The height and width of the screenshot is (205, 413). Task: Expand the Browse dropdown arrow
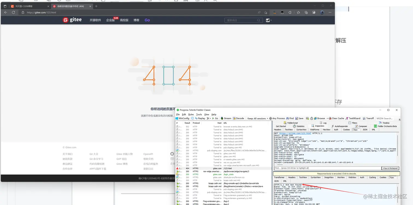pos(327,118)
